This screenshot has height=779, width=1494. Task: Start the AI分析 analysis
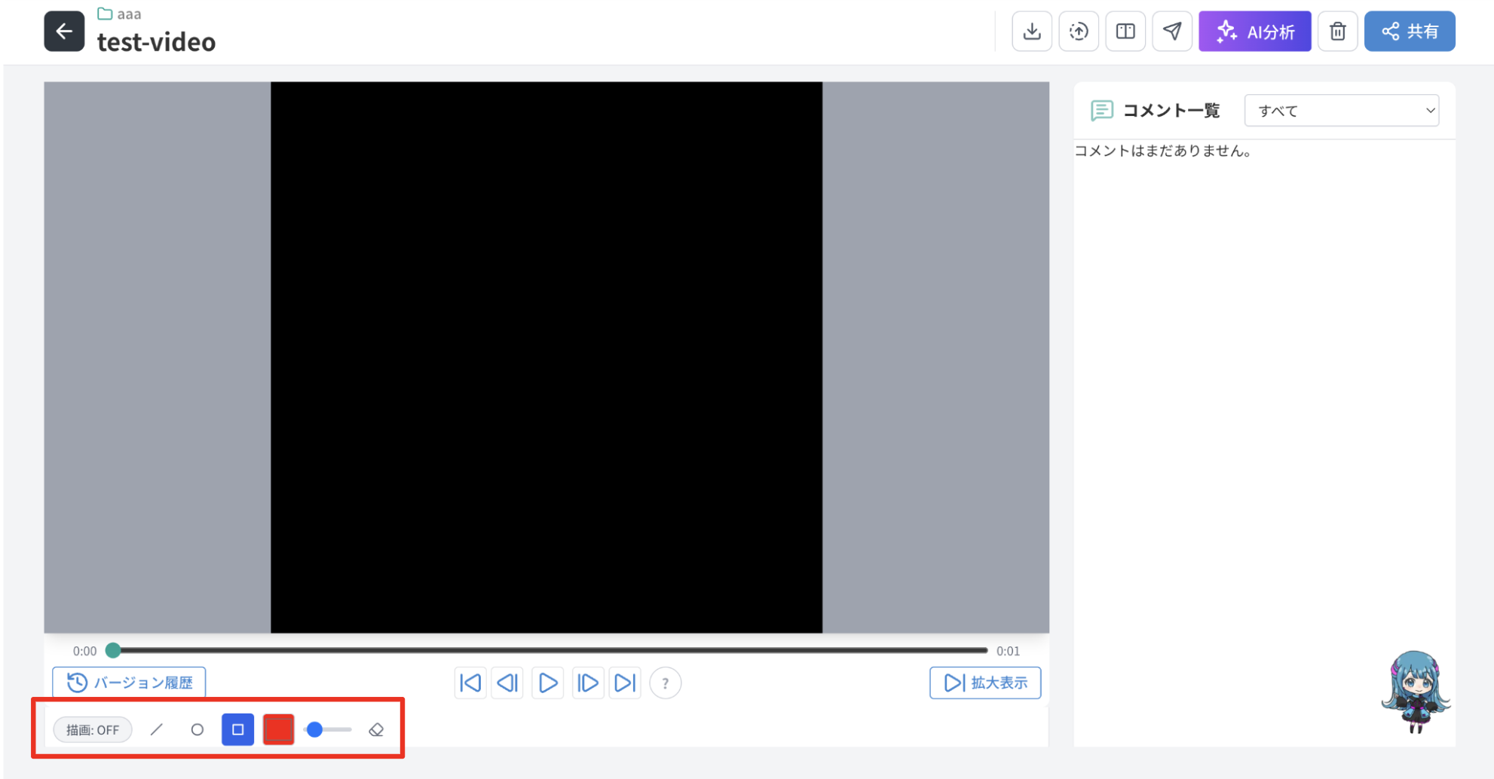[1255, 31]
